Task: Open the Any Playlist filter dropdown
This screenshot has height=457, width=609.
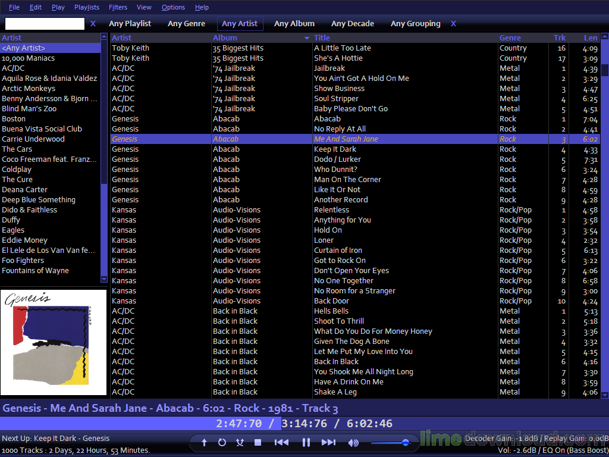Action: tap(130, 24)
